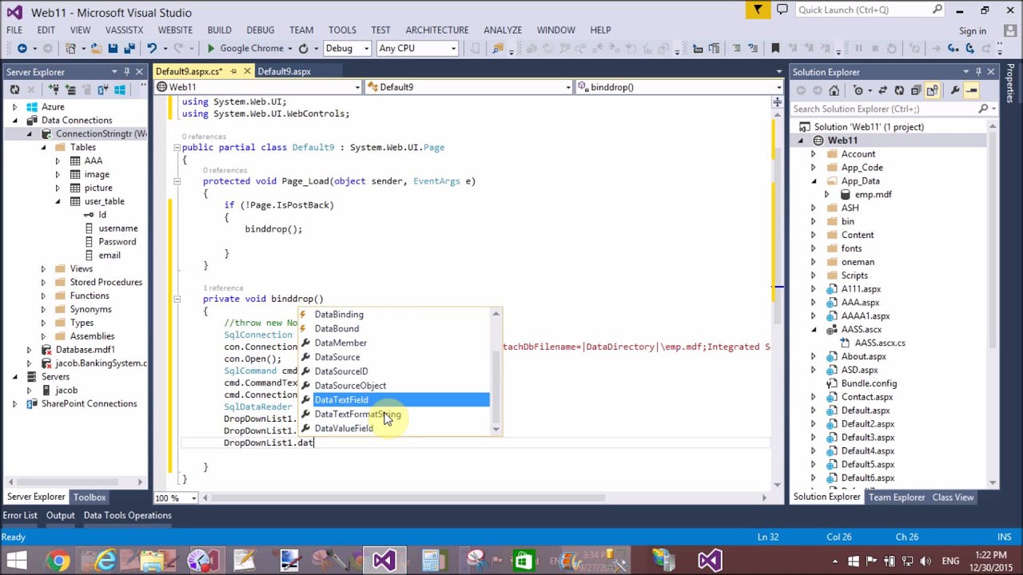Switch to the Default9.aspx tab
The width and height of the screenshot is (1023, 575).
pos(284,71)
